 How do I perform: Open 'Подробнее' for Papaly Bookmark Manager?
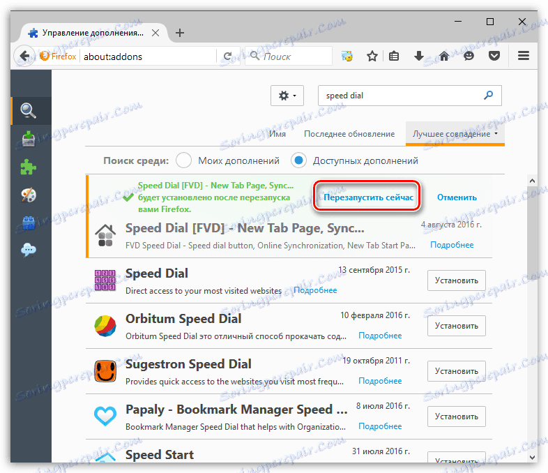pyautogui.click(x=380, y=426)
